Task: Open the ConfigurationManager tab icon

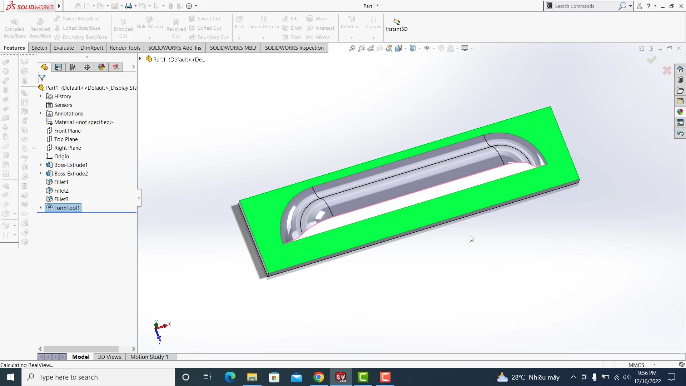Action: coord(73,67)
